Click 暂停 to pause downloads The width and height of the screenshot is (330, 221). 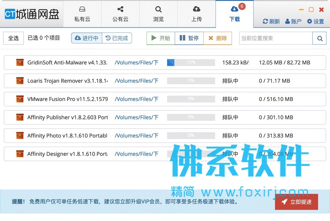pos(189,38)
